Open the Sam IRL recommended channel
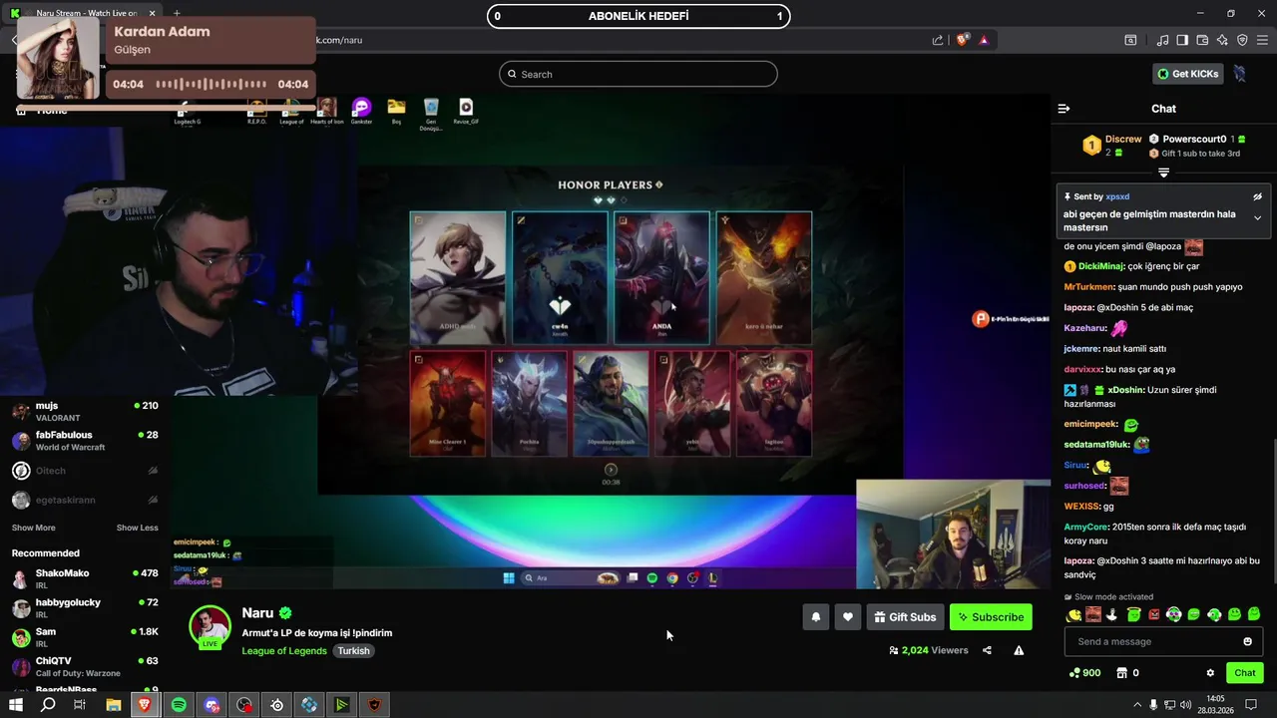The width and height of the screenshot is (1277, 718). [x=85, y=637]
